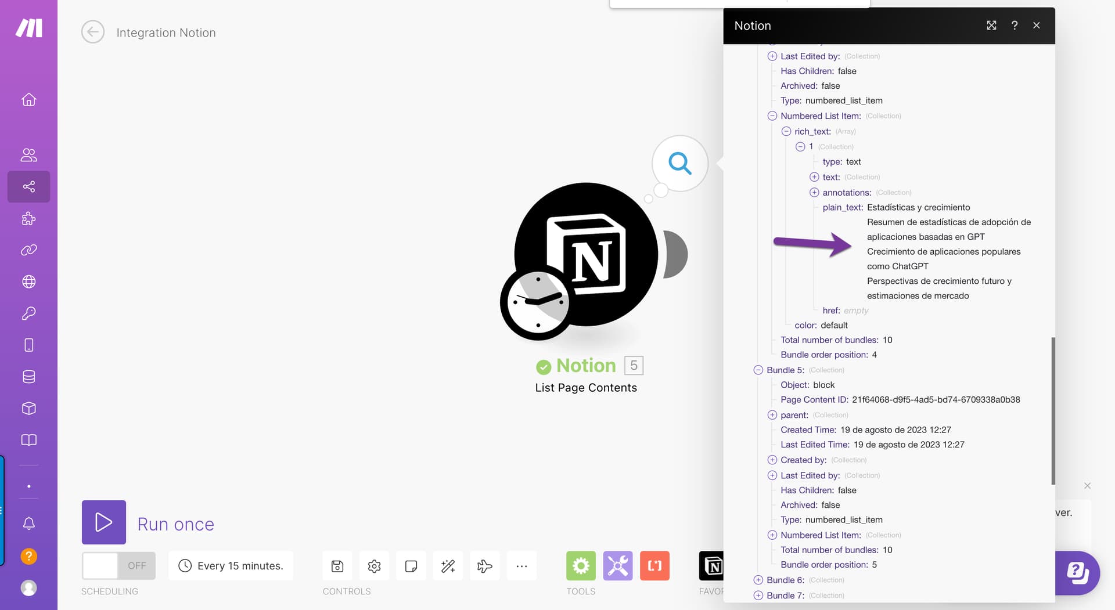Click the operations count badge 5 beside Notion
This screenshot has height=610, width=1115.
tap(634, 366)
